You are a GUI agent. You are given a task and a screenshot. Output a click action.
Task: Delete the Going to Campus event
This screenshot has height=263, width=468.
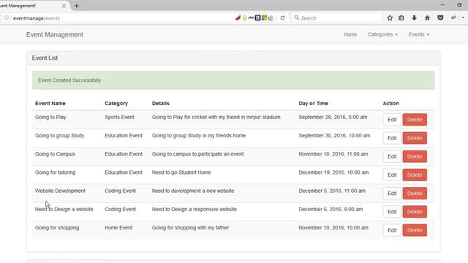pyautogui.click(x=415, y=156)
